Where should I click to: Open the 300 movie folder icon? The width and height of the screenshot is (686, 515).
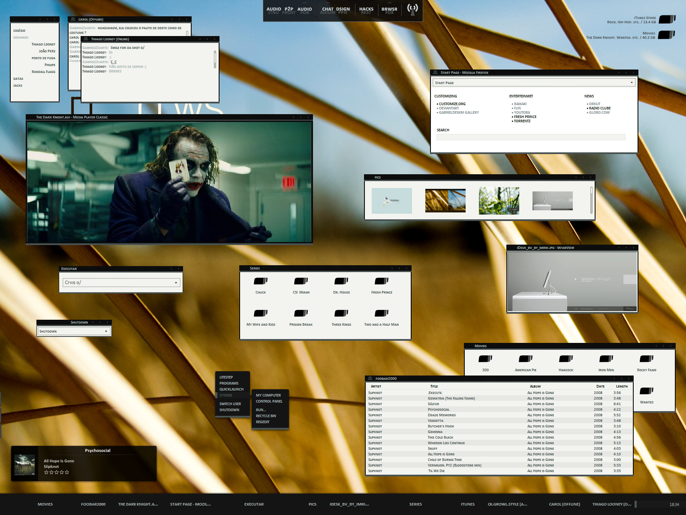485,359
